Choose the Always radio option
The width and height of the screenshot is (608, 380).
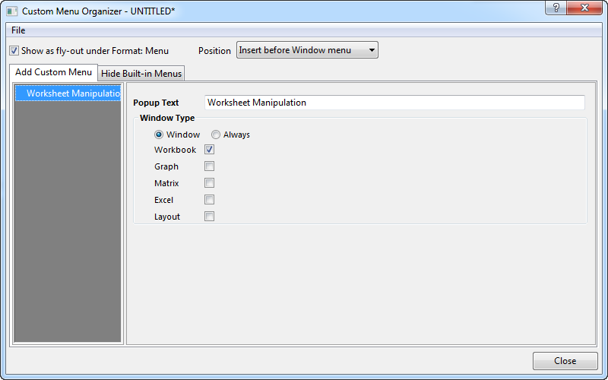point(216,135)
